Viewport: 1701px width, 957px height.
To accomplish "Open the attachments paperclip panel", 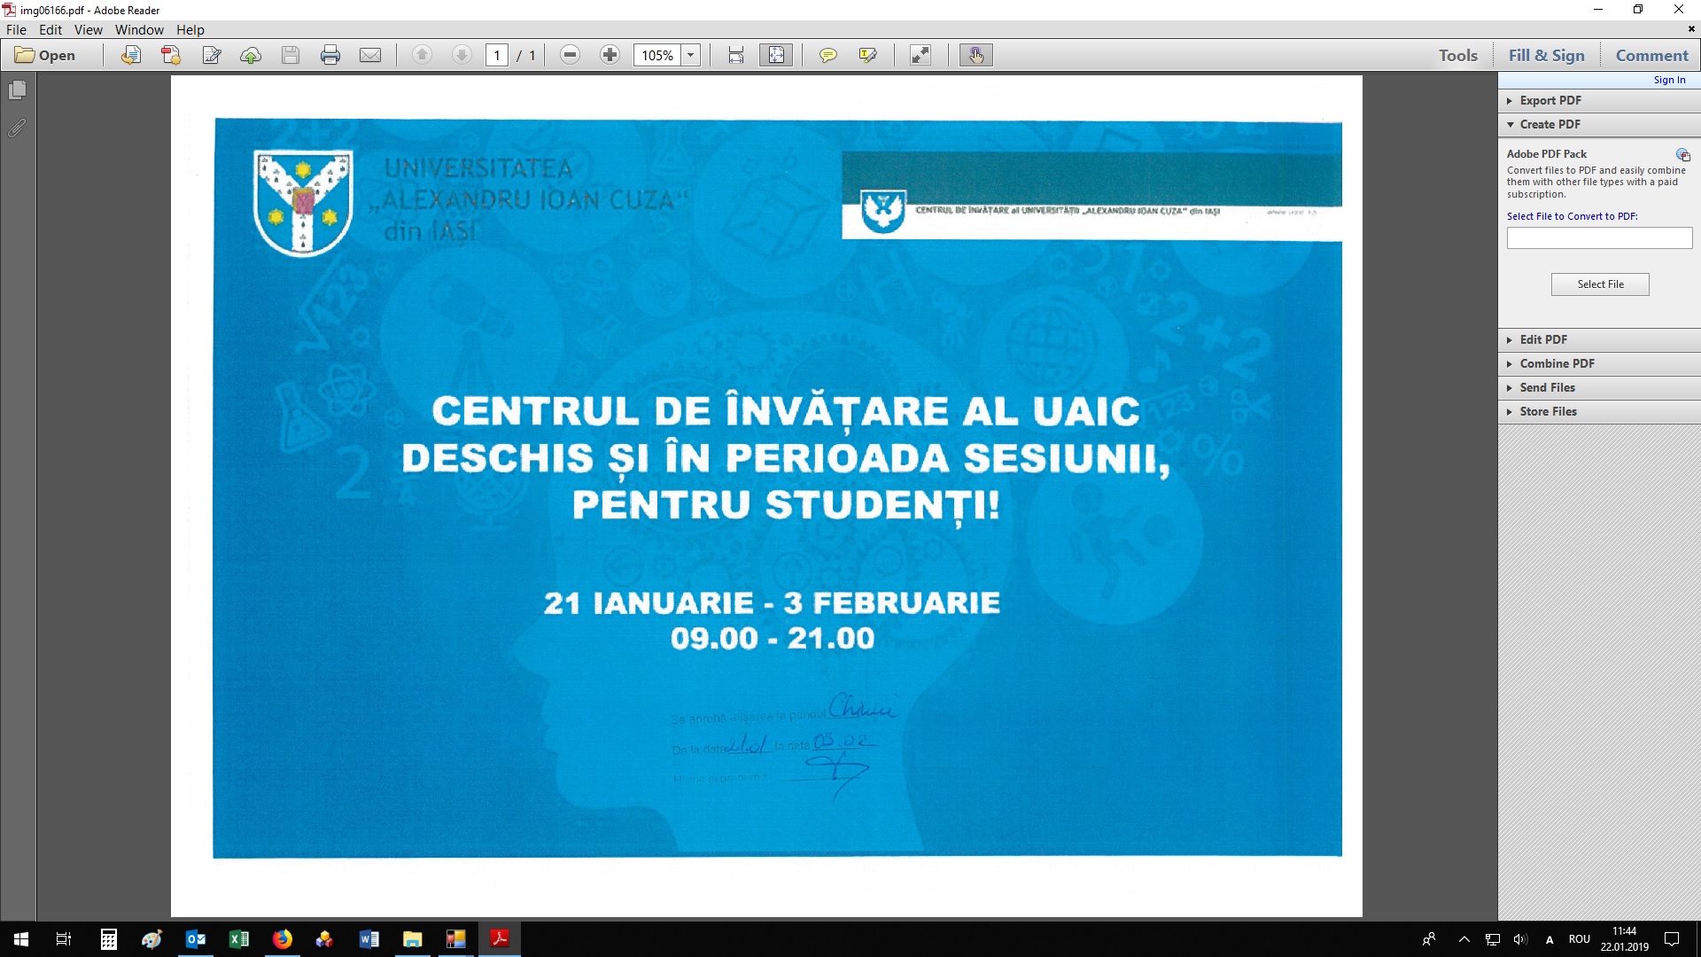I will 17,128.
